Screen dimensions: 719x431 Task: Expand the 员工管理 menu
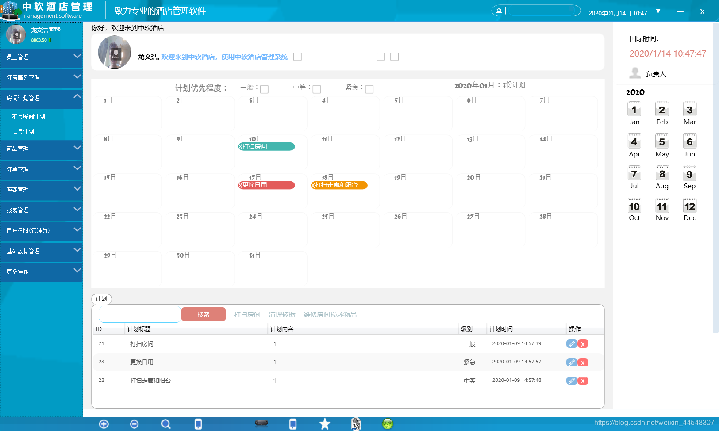point(42,57)
